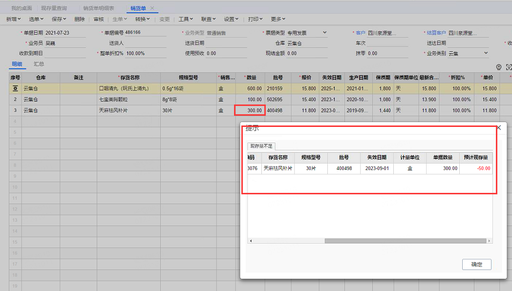The width and height of the screenshot is (512, 291).
Task: Open the 更多 dropdown menu
Action: click(x=278, y=19)
